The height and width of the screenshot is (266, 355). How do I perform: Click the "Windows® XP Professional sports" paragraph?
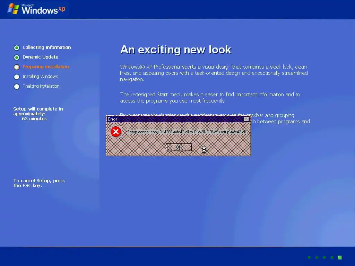(x=214, y=73)
